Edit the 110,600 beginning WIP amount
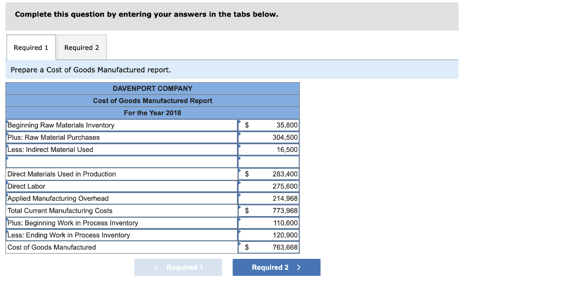This screenshot has width=563, height=289. coord(268,223)
